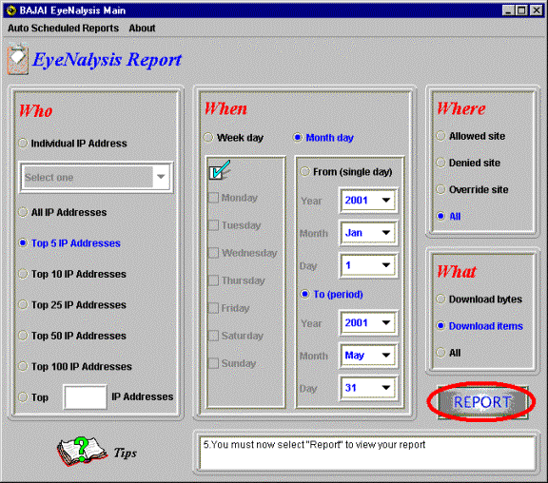
Task: Click the Who panel heading
Action: pos(35,110)
